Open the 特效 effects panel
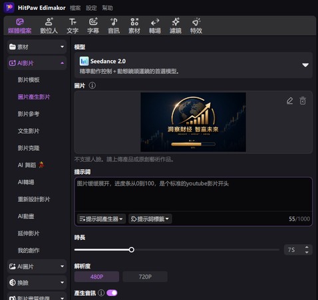This screenshot has height=300, width=318. [196, 26]
